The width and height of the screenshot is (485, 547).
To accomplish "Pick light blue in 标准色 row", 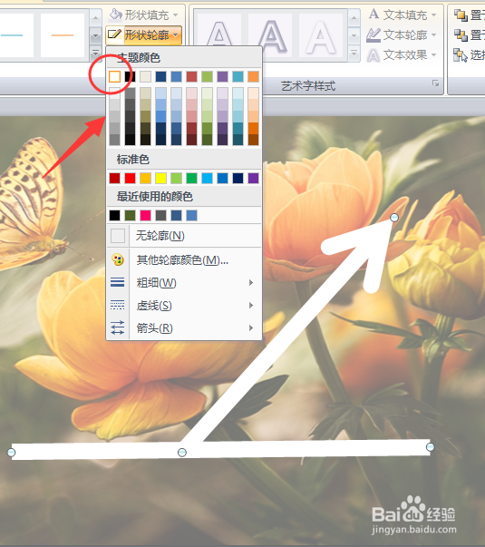I will 207,179.
